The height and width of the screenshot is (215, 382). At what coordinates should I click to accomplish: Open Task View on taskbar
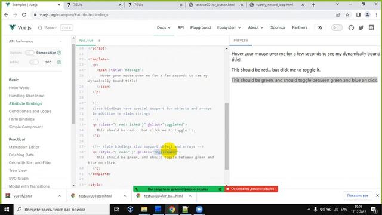[x=116, y=210]
